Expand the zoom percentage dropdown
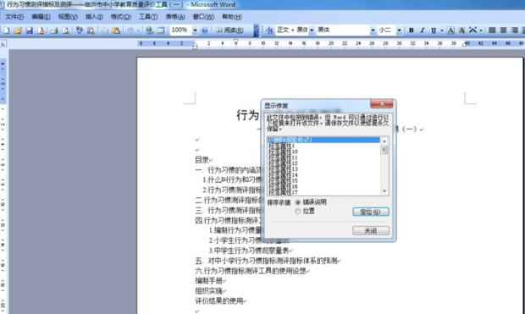Viewport: 525px width, 314px height. click(195, 30)
